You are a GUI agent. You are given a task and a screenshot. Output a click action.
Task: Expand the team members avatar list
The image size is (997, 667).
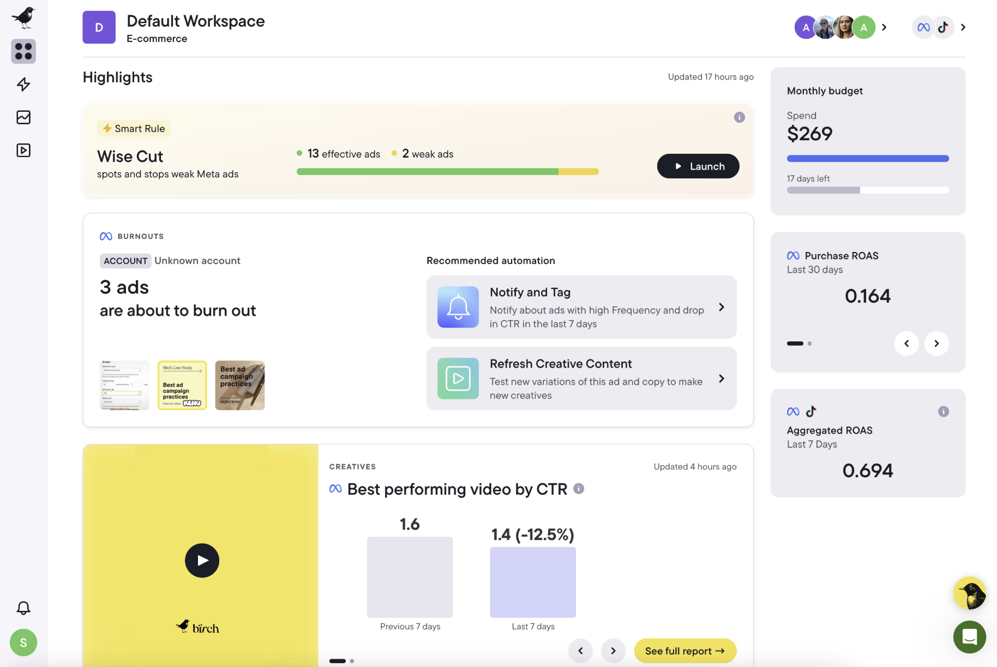tap(884, 27)
